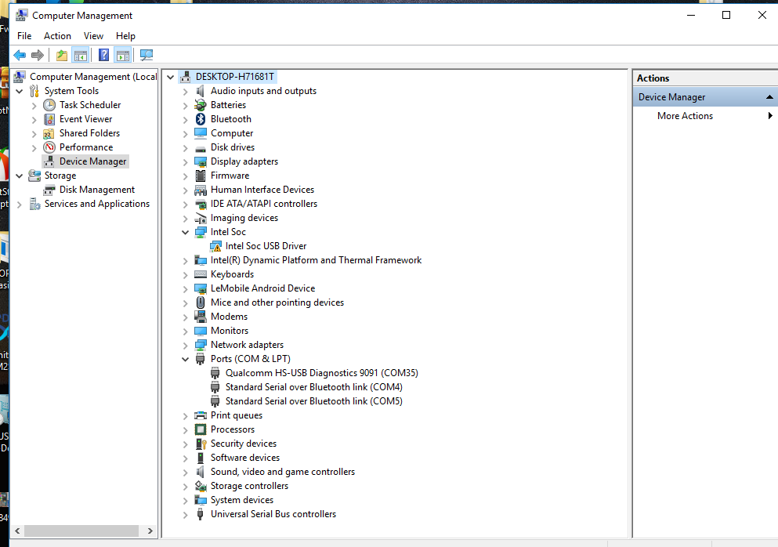Click the Bluetooth category icon
Viewport: 778px width, 547px height.
click(201, 119)
